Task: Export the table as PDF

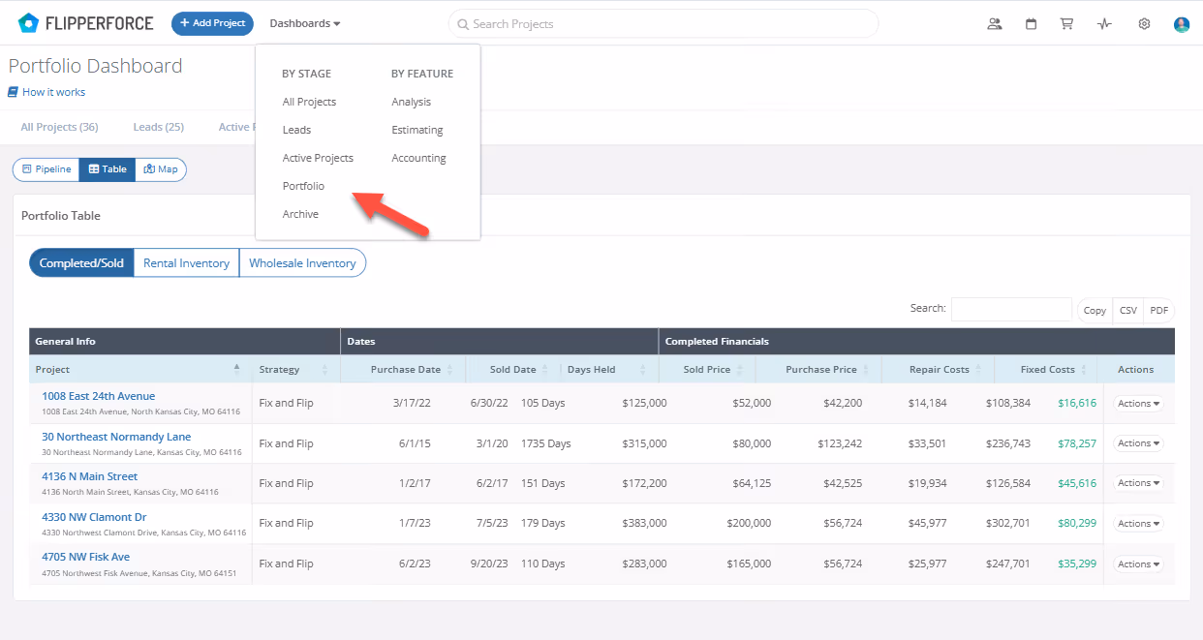Action: pos(1159,311)
